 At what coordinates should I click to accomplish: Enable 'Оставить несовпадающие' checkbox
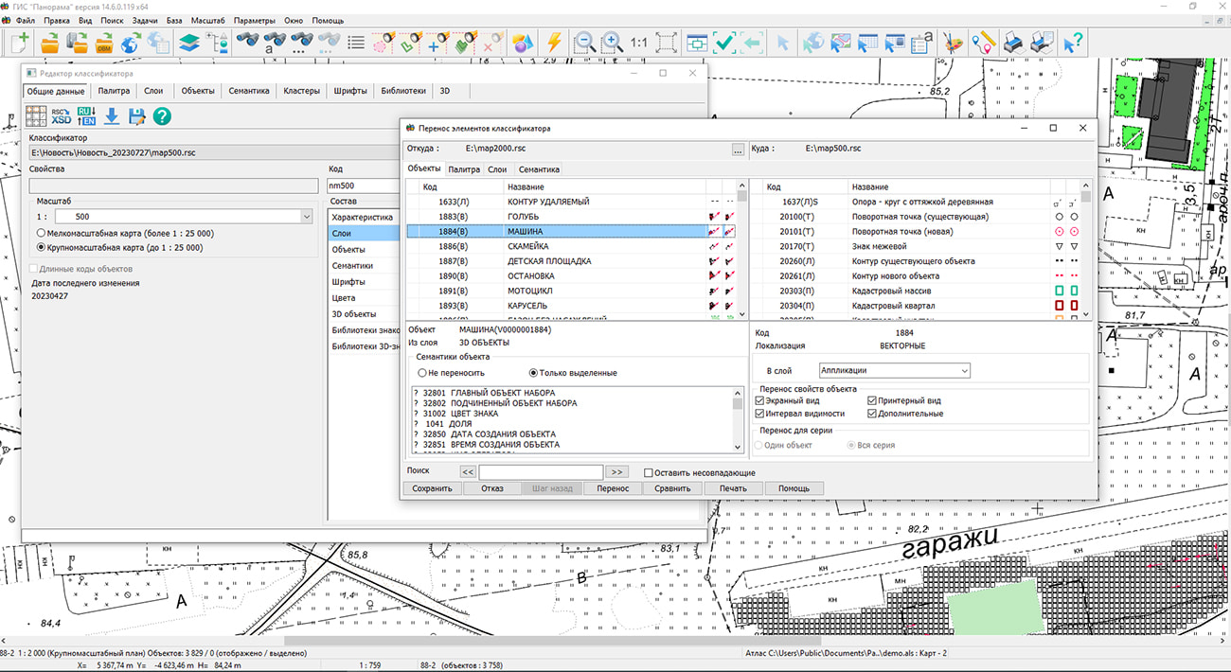649,472
